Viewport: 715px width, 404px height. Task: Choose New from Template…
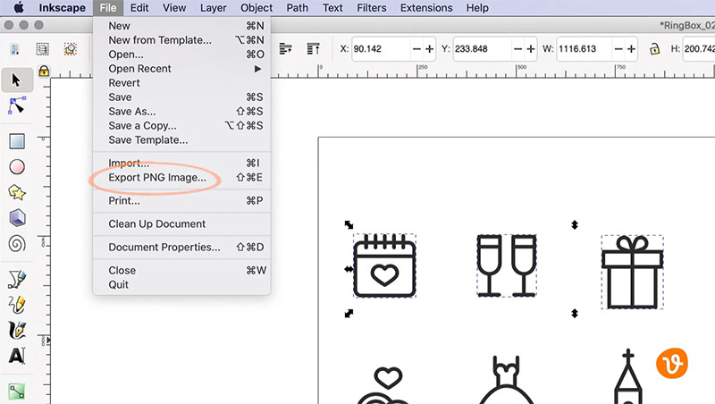tap(181, 40)
